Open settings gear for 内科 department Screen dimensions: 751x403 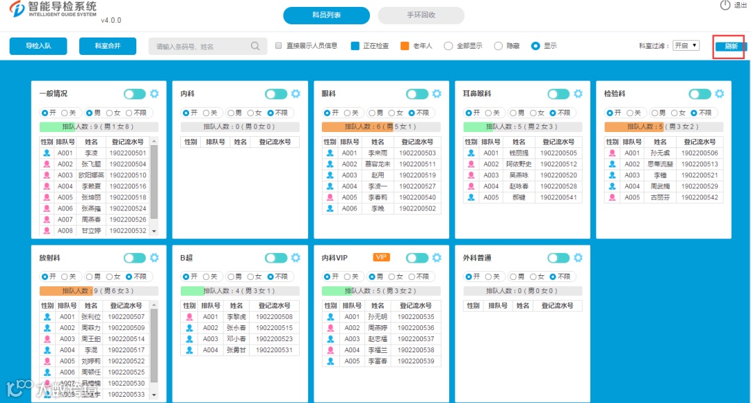pyautogui.click(x=296, y=94)
